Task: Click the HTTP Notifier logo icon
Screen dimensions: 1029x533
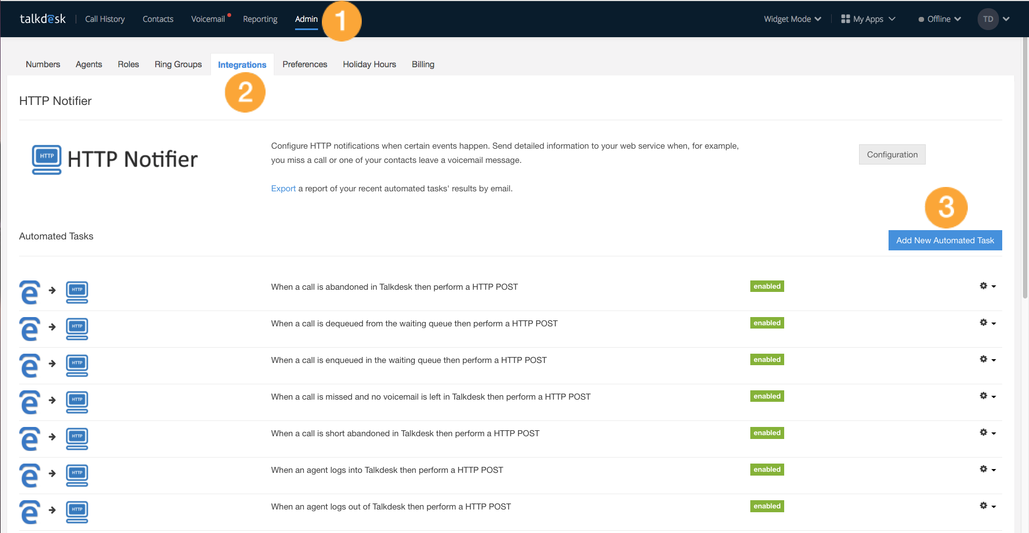Action: pyautogui.click(x=46, y=159)
